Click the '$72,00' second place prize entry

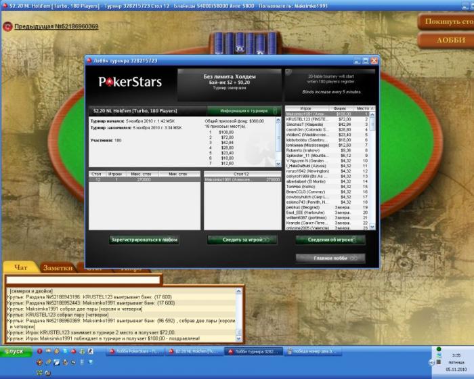227,137
